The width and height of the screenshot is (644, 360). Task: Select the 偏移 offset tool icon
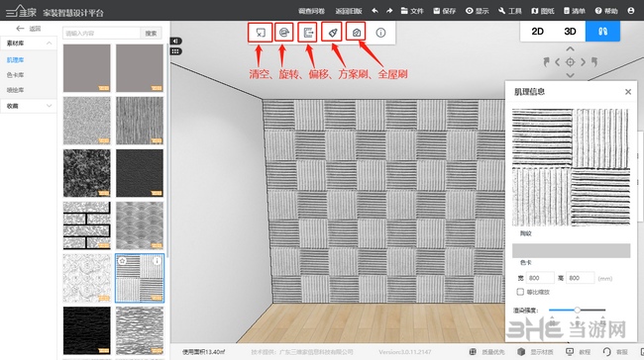click(x=307, y=33)
